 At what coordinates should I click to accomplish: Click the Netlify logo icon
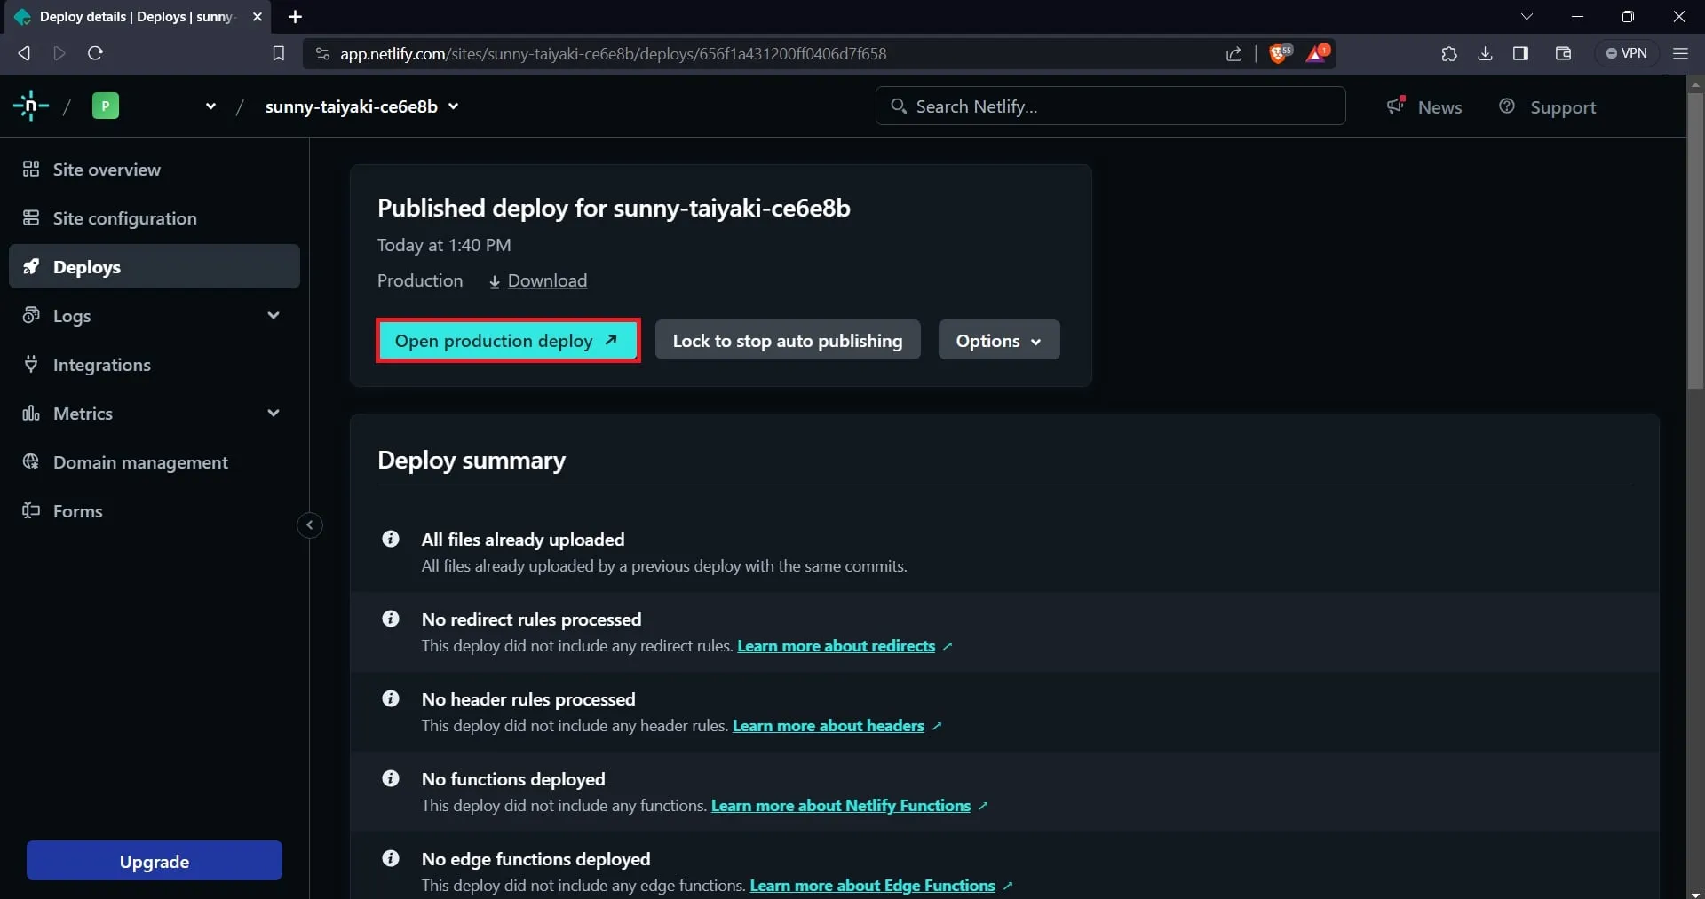[x=31, y=106]
